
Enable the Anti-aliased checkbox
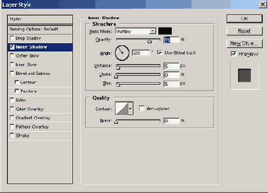[x=142, y=109]
